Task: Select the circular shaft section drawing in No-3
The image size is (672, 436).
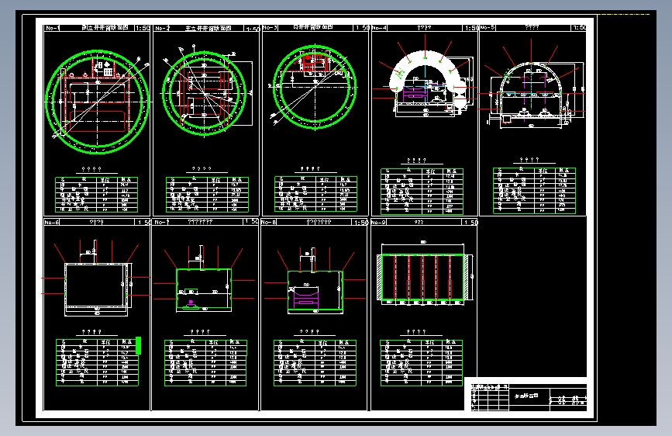Action: (315, 87)
